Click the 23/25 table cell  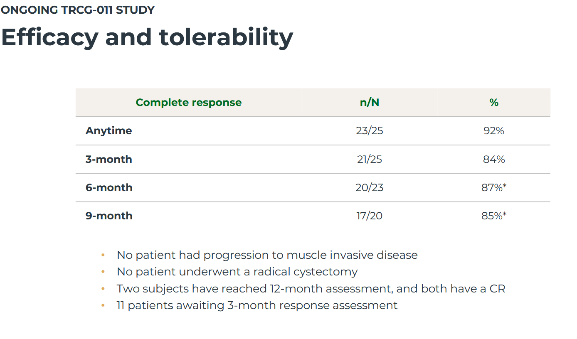[369, 131]
